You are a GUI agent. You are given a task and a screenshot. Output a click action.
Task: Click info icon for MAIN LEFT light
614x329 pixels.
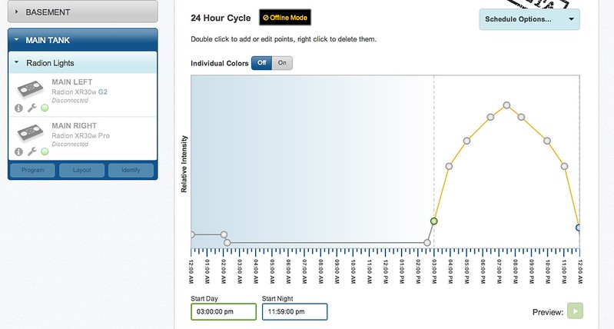point(18,108)
